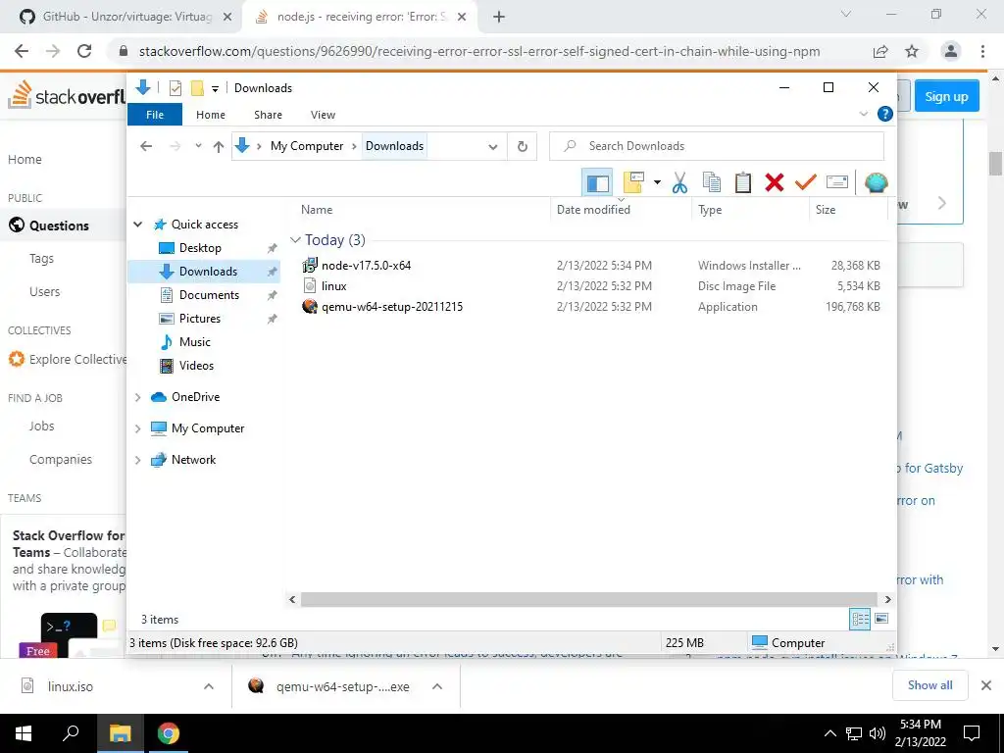Click the blue shell globe icon

[876, 182]
